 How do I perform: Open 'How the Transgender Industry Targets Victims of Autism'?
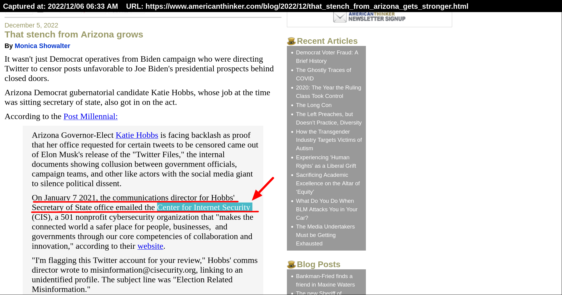329,140
